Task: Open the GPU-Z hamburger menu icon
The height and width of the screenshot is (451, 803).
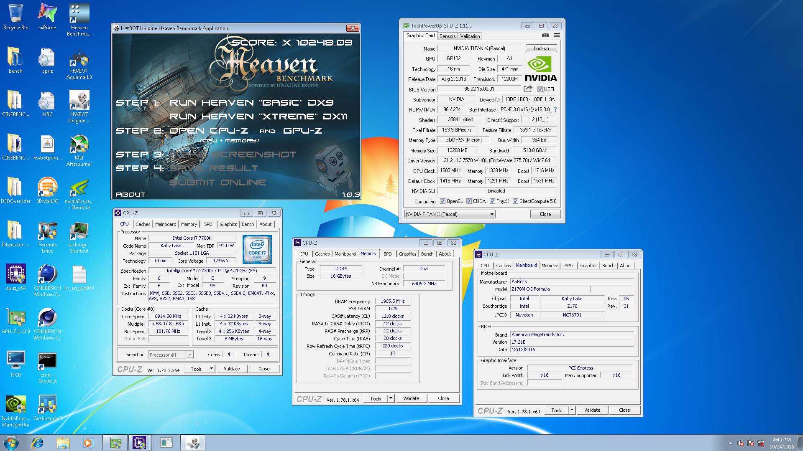Action: (x=557, y=35)
